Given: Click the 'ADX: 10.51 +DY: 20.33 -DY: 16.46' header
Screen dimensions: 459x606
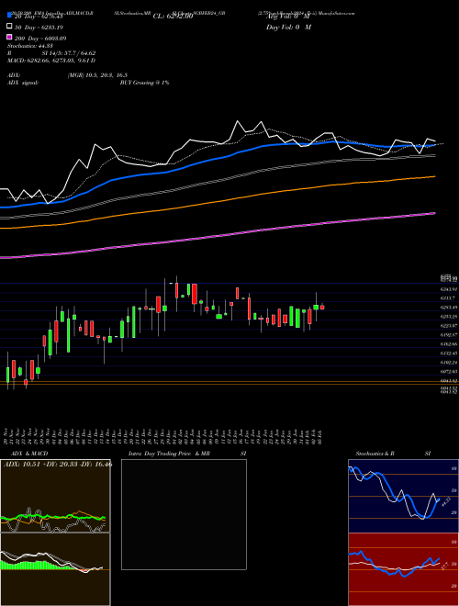Looking at the screenshot, I should [58, 464].
